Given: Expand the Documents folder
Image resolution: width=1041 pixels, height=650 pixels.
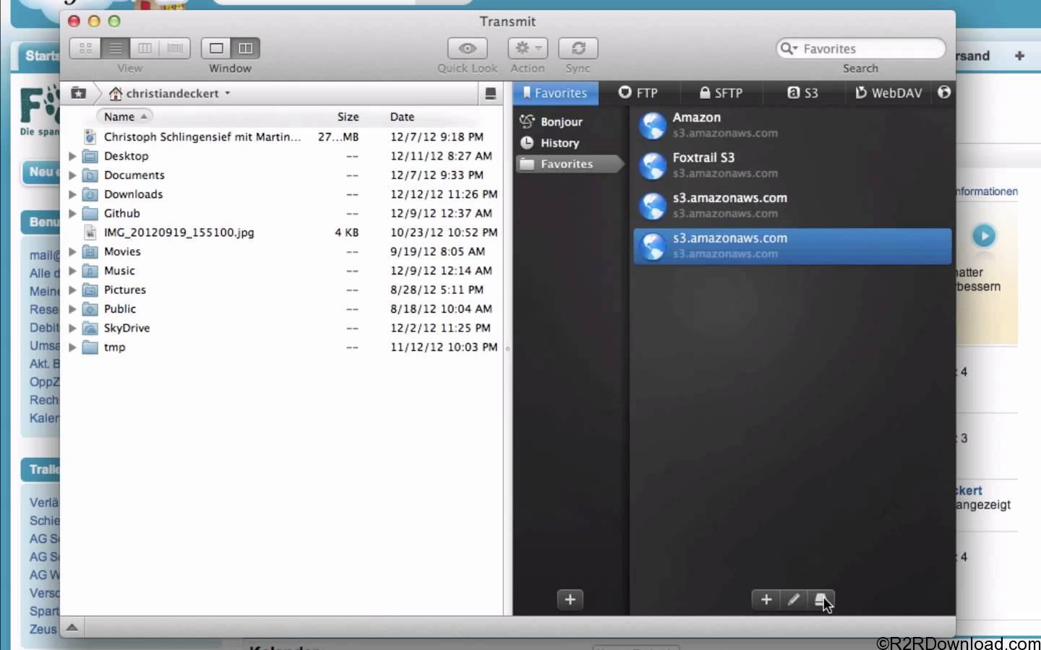Looking at the screenshot, I should (72, 175).
